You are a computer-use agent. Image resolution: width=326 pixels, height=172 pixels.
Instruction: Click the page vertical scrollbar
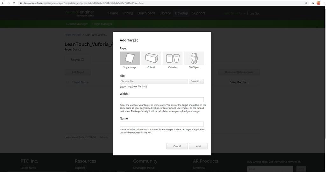point(325,73)
